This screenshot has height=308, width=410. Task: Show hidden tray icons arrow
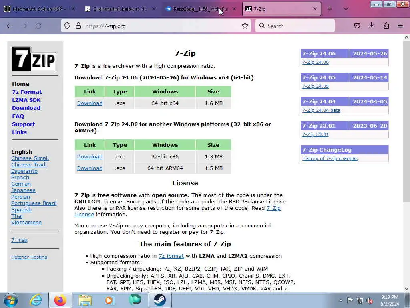point(340,300)
